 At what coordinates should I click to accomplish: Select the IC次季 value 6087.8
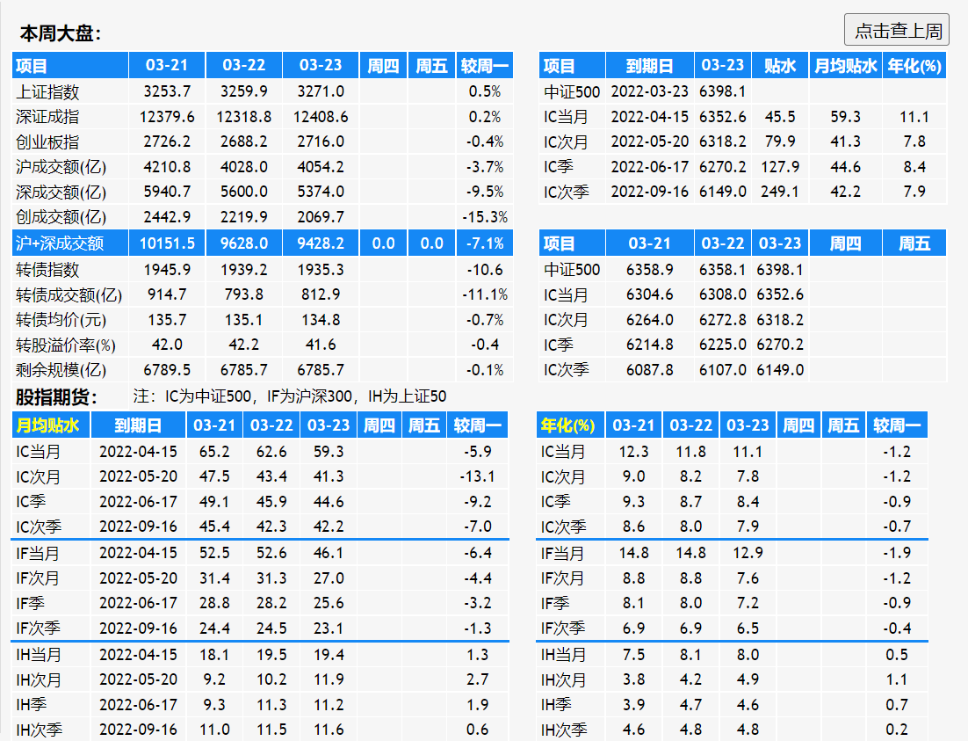pos(649,370)
